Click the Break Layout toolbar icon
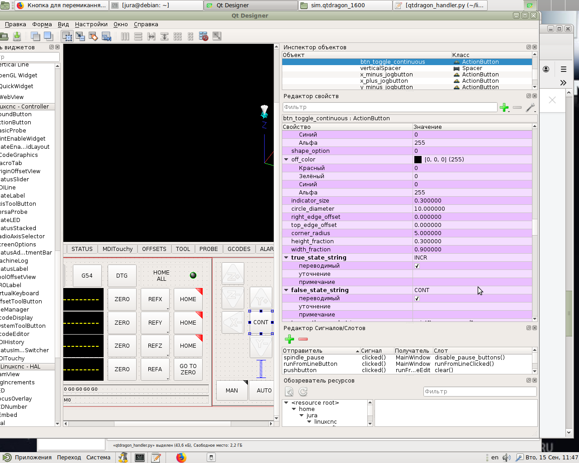This screenshot has height=463, width=579. (x=204, y=36)
